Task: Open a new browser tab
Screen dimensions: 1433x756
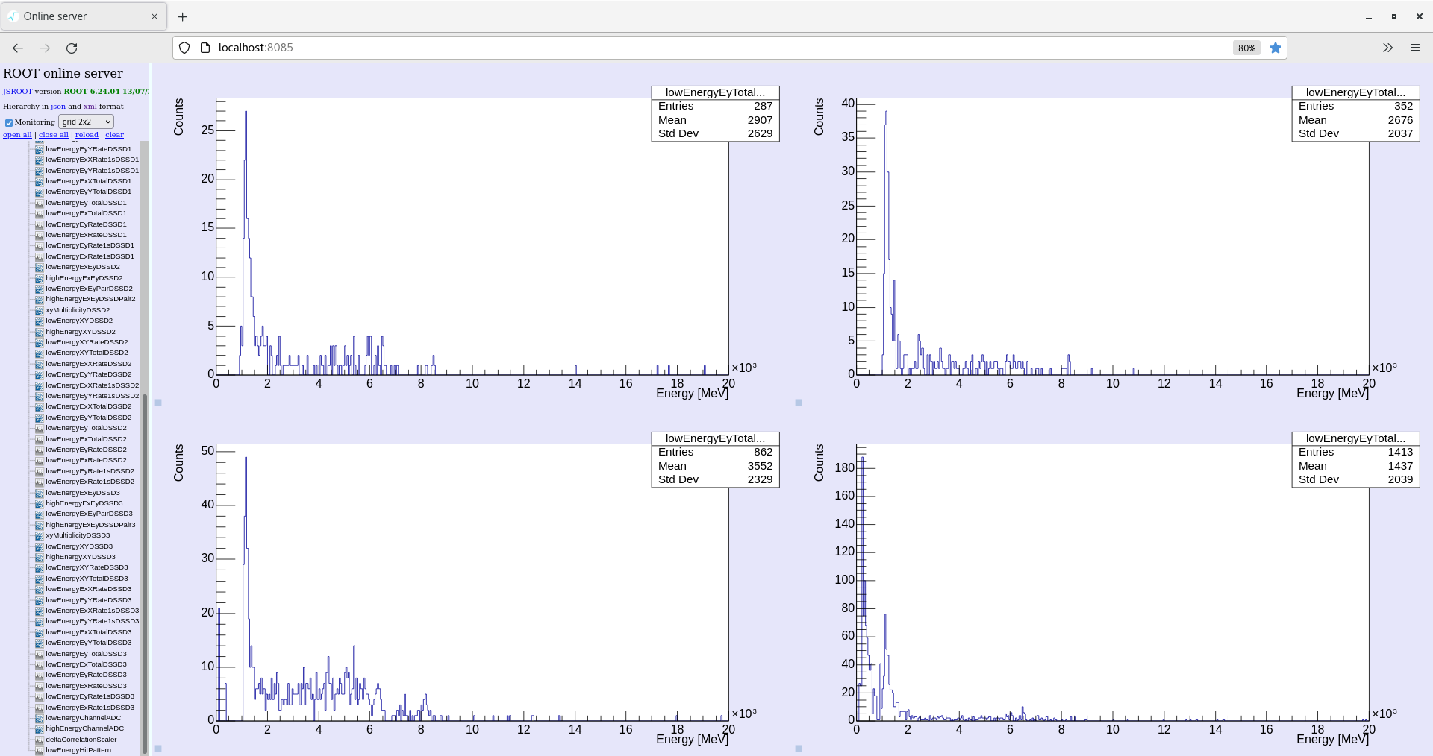Action: 183,16
